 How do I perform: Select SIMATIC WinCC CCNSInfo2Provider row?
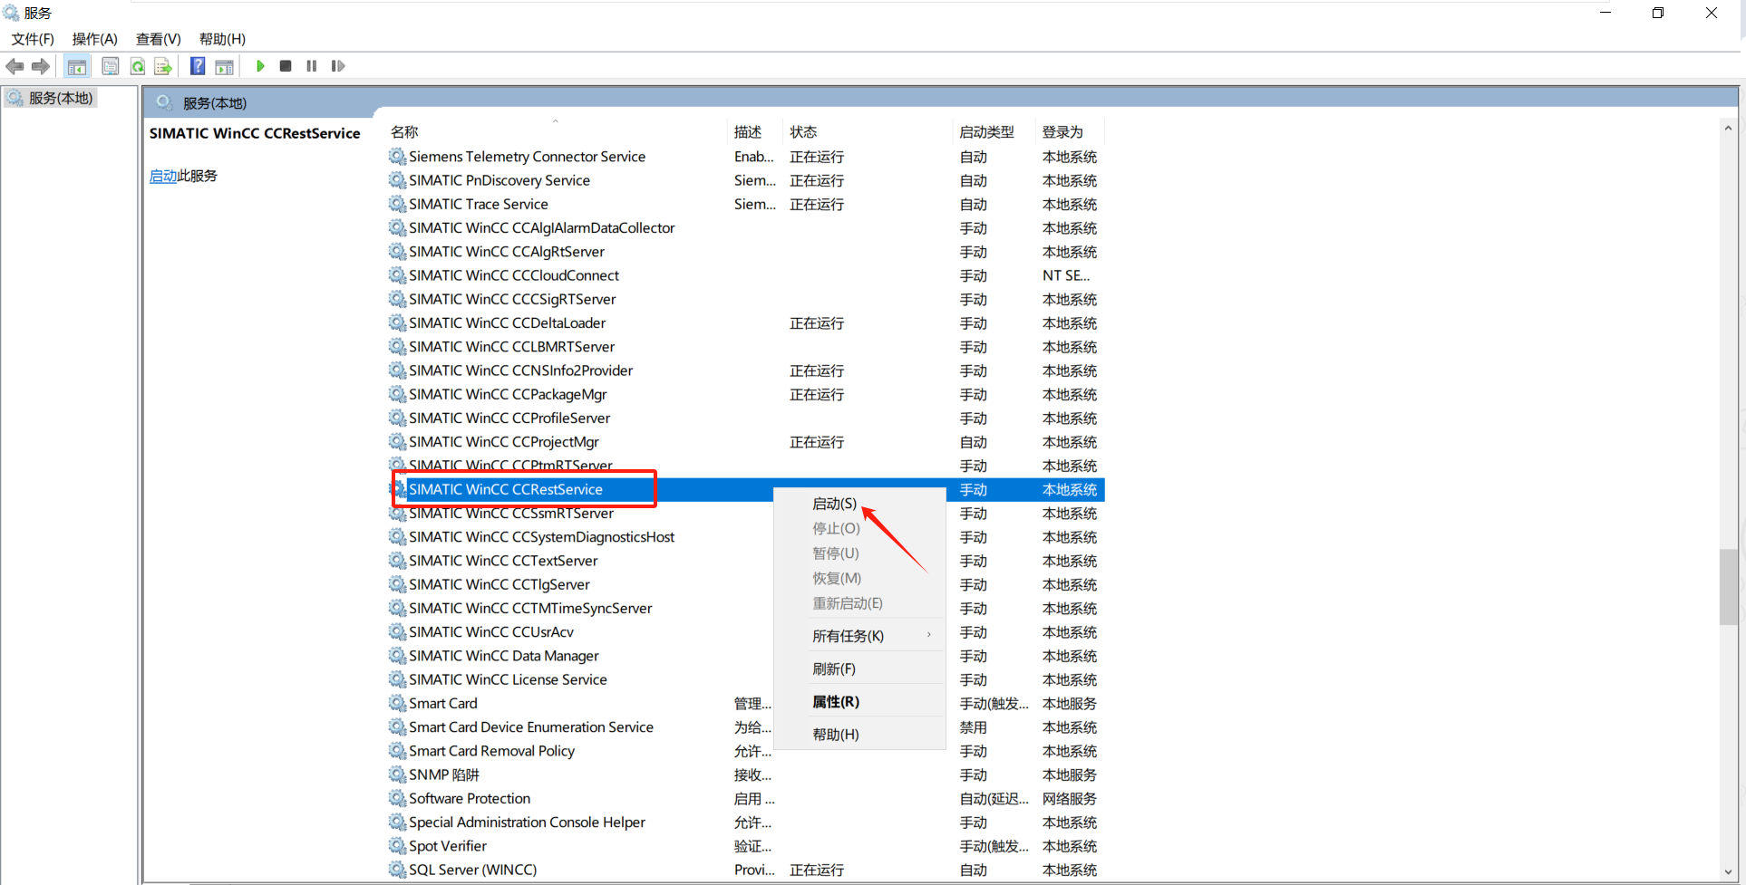746,370
